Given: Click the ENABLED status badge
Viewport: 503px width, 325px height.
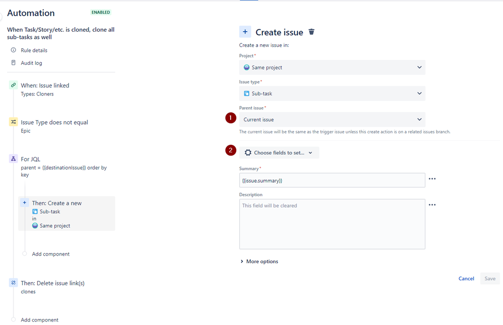Looking at the screenshot, I should tap(101, 12).
